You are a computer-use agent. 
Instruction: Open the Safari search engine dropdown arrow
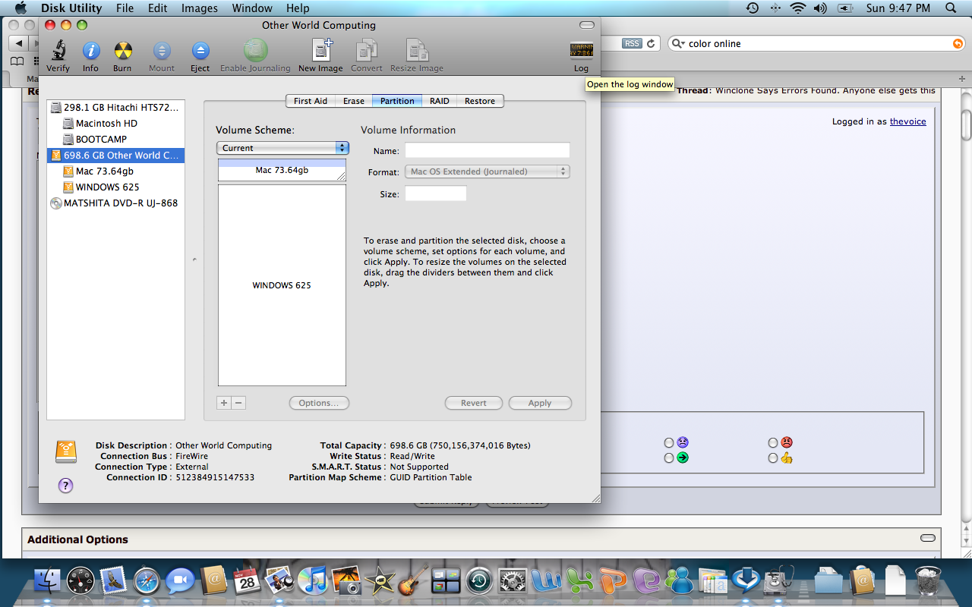coord(677,44)
